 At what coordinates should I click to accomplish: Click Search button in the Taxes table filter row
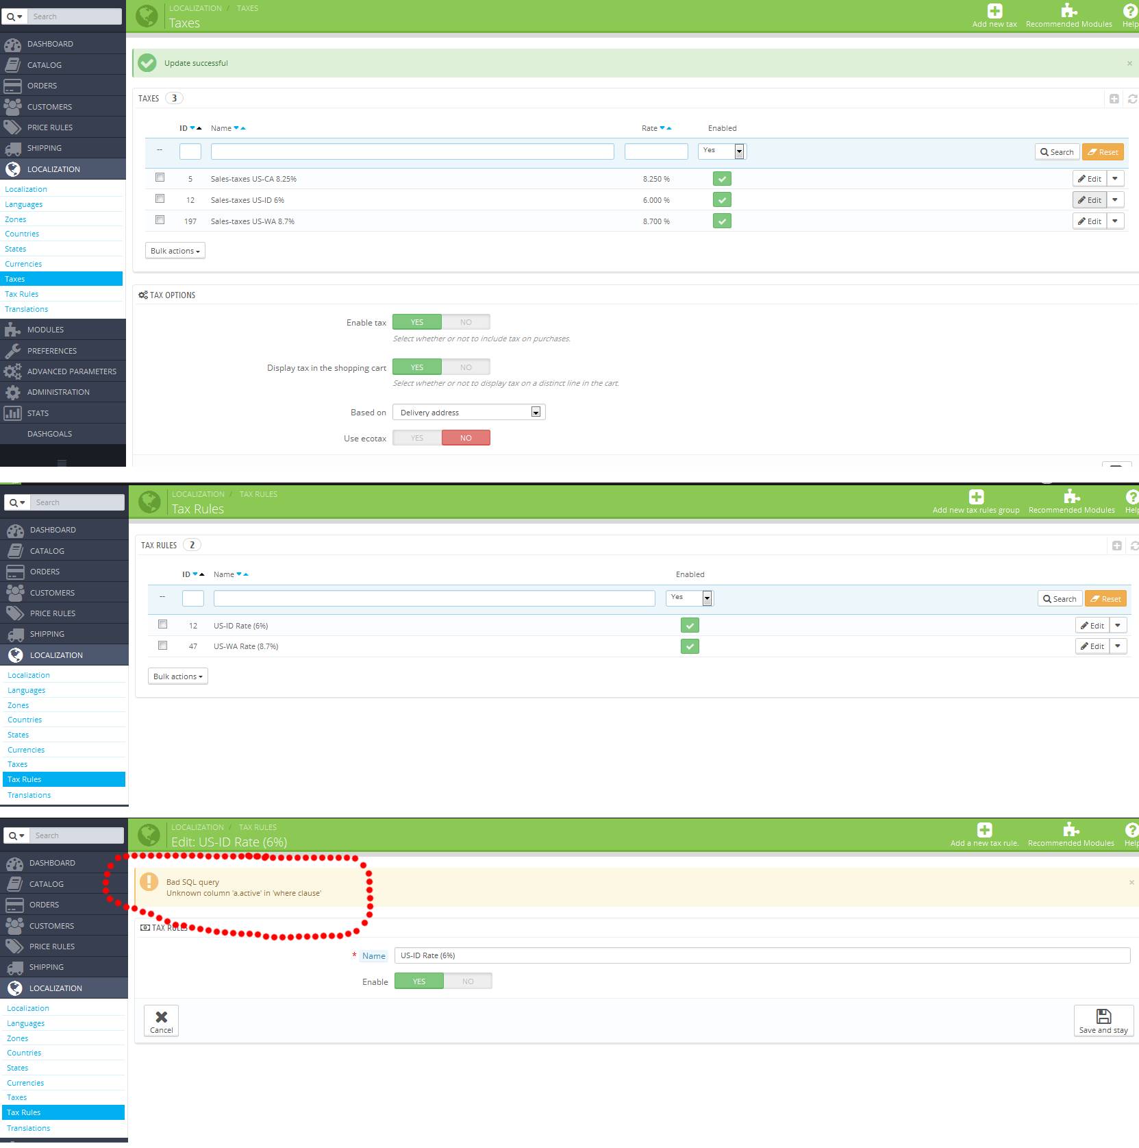pos(1057,152)
